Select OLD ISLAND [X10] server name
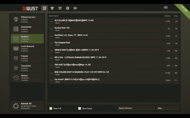 [74, 20]
